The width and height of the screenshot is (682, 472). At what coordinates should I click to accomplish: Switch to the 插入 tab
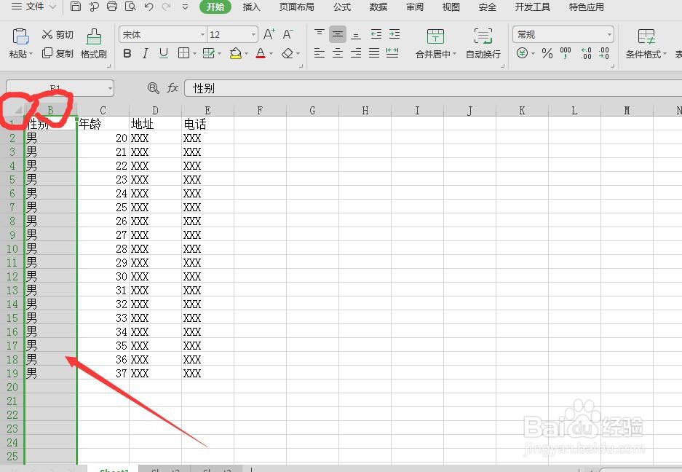point(251,7)
